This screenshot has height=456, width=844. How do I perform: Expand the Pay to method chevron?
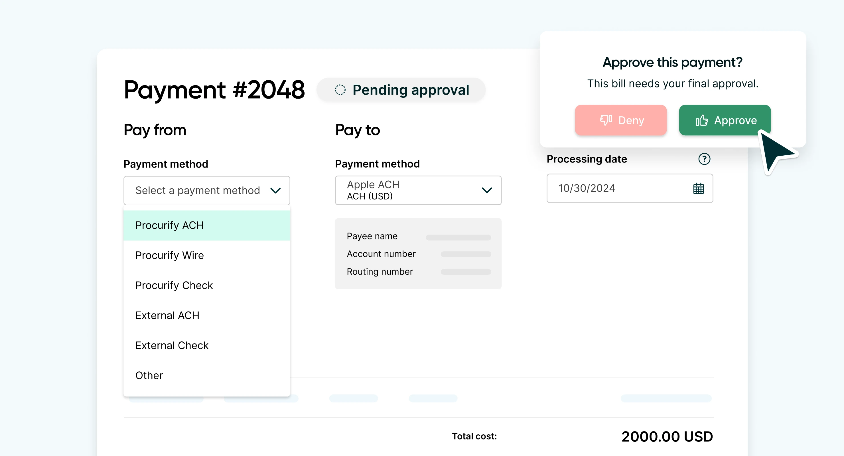[487, 190]
